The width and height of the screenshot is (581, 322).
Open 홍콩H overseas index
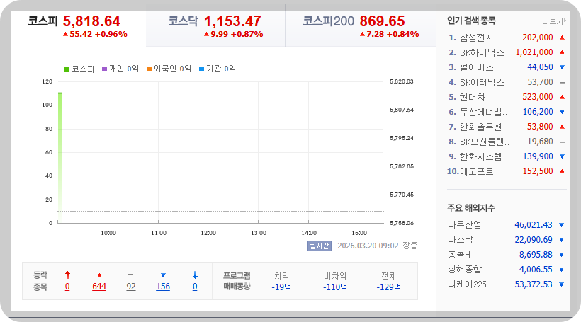point(459,255)
